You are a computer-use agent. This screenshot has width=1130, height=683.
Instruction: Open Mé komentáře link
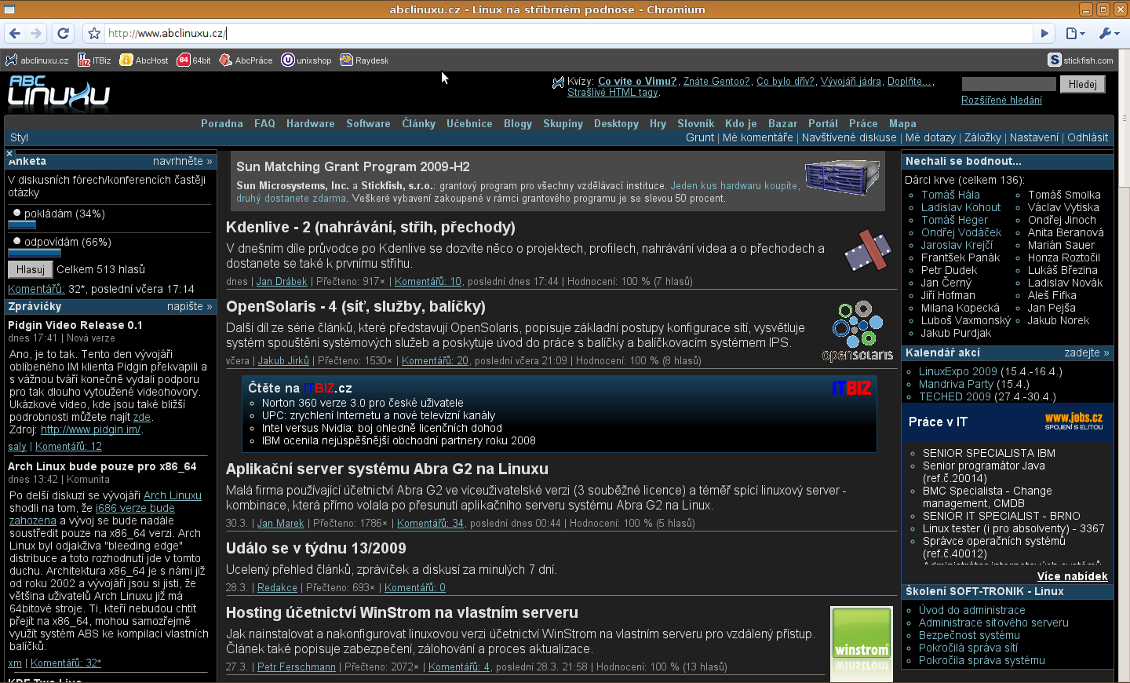(758, 137)
